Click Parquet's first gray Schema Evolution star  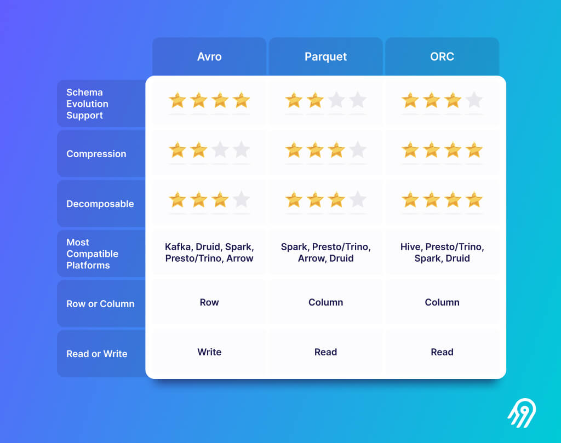tap(336, 100)
